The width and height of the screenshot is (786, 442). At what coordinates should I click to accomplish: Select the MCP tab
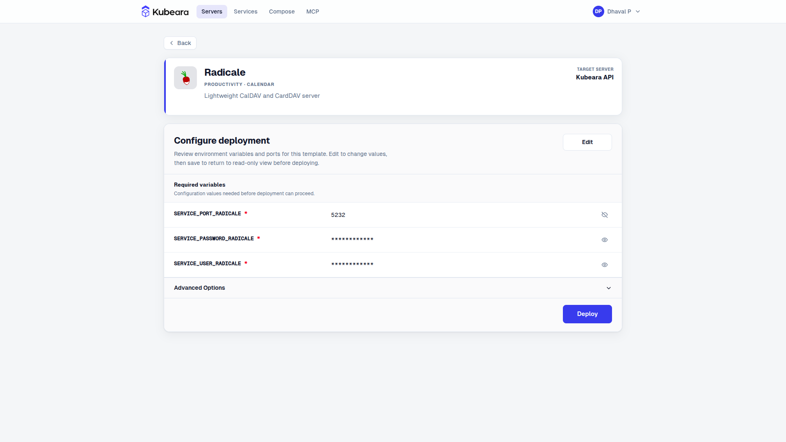[313, 11]
